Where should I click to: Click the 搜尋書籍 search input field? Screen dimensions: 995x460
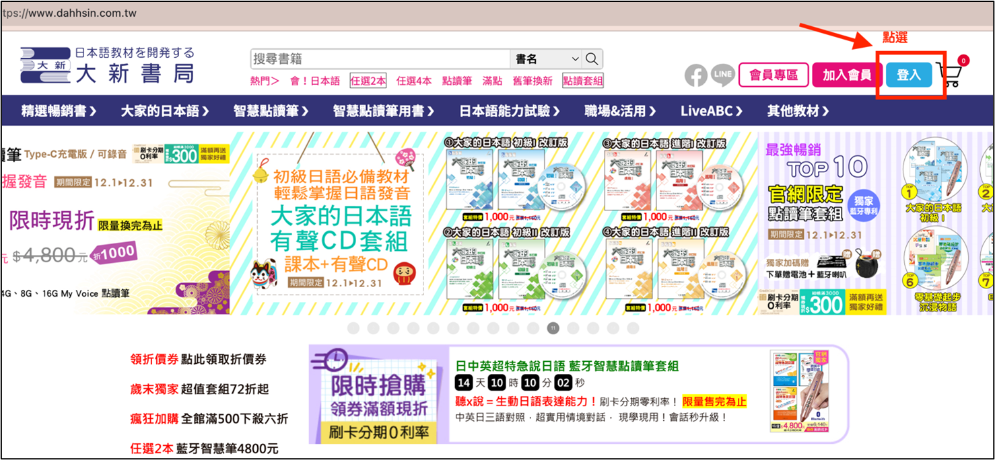[380, 59]
